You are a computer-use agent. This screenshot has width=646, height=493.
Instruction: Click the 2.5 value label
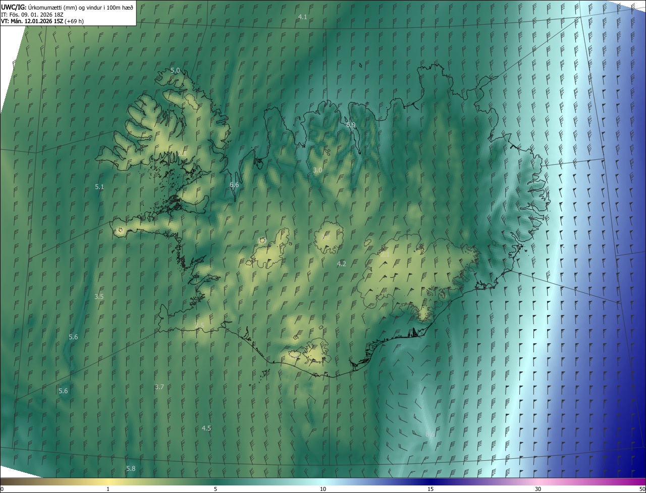200,326
